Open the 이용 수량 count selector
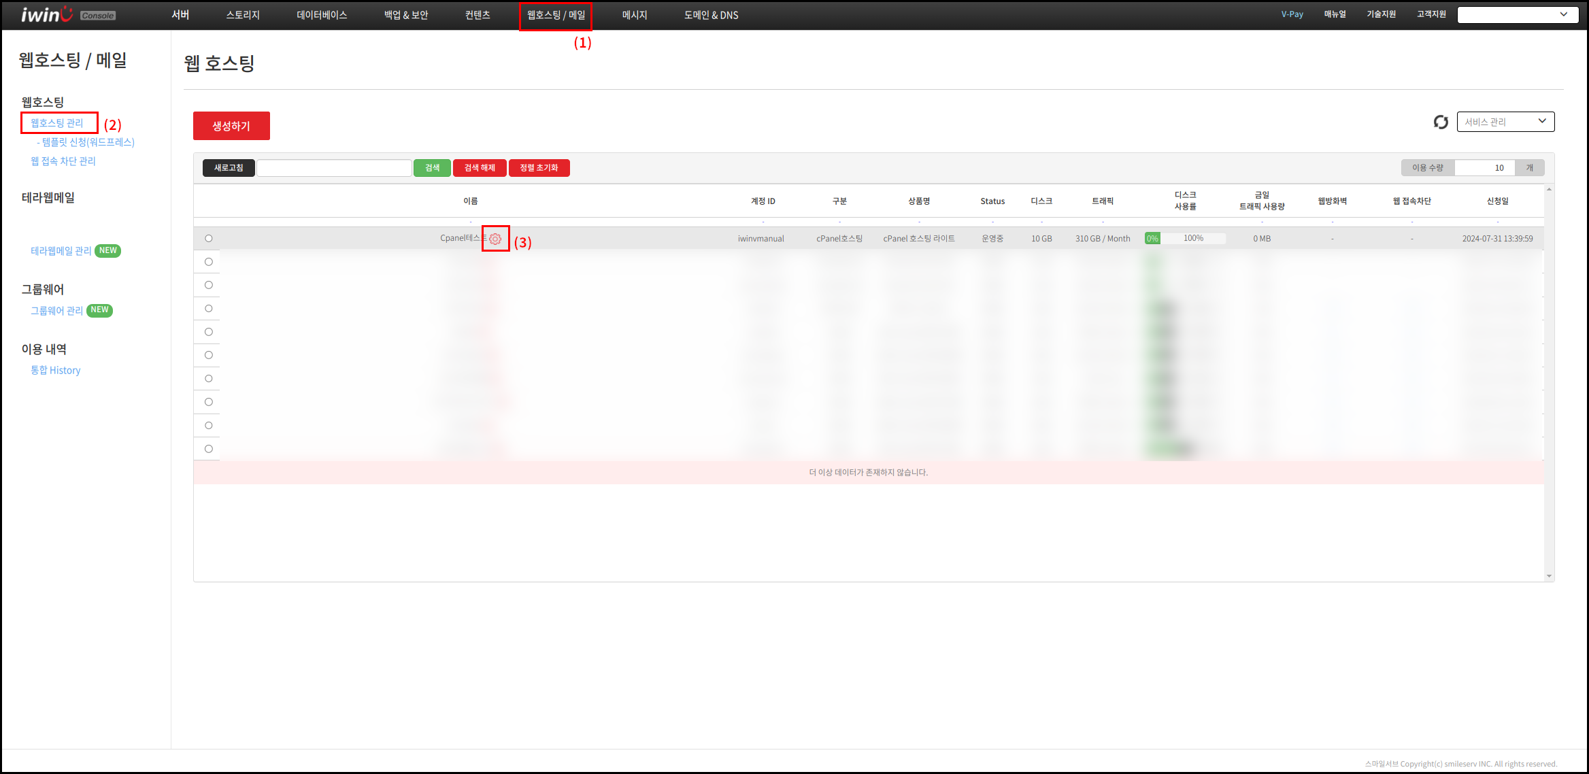 pos(1484,168)
